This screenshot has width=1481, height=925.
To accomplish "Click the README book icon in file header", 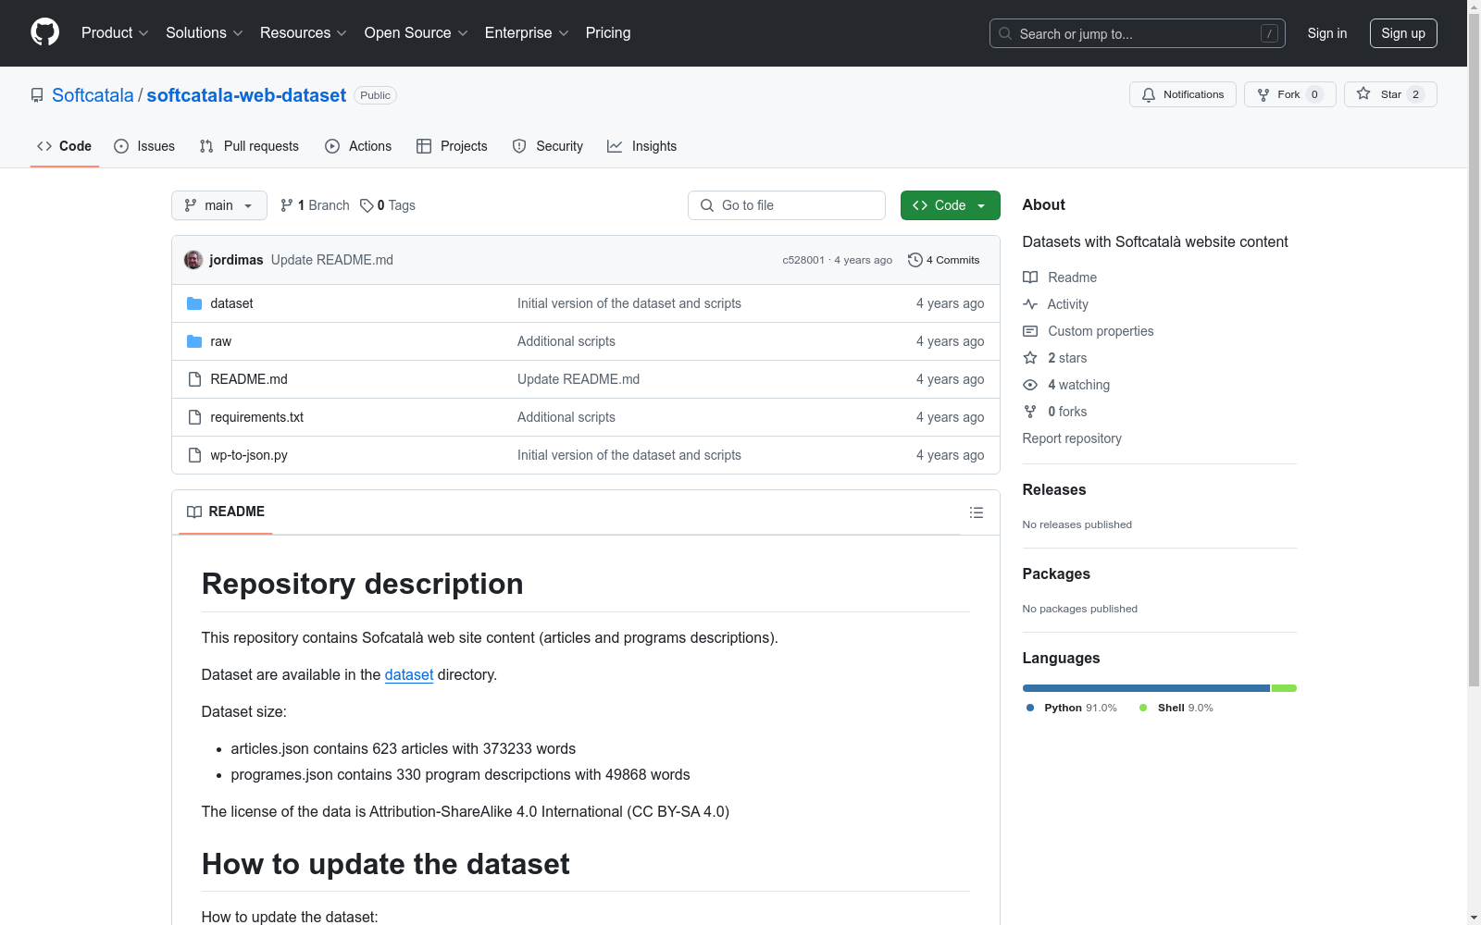I will coord(194,512).
